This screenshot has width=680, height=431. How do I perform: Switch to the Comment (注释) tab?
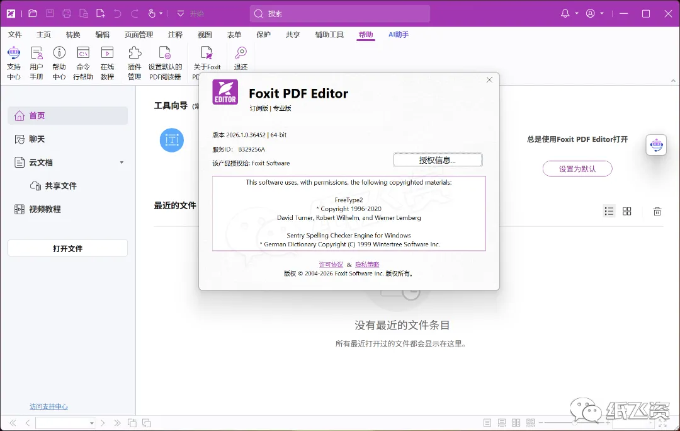(x=175, y=35)
